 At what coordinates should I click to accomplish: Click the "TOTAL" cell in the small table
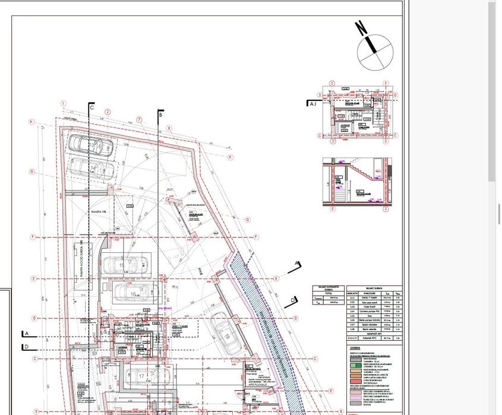point(329,293)
